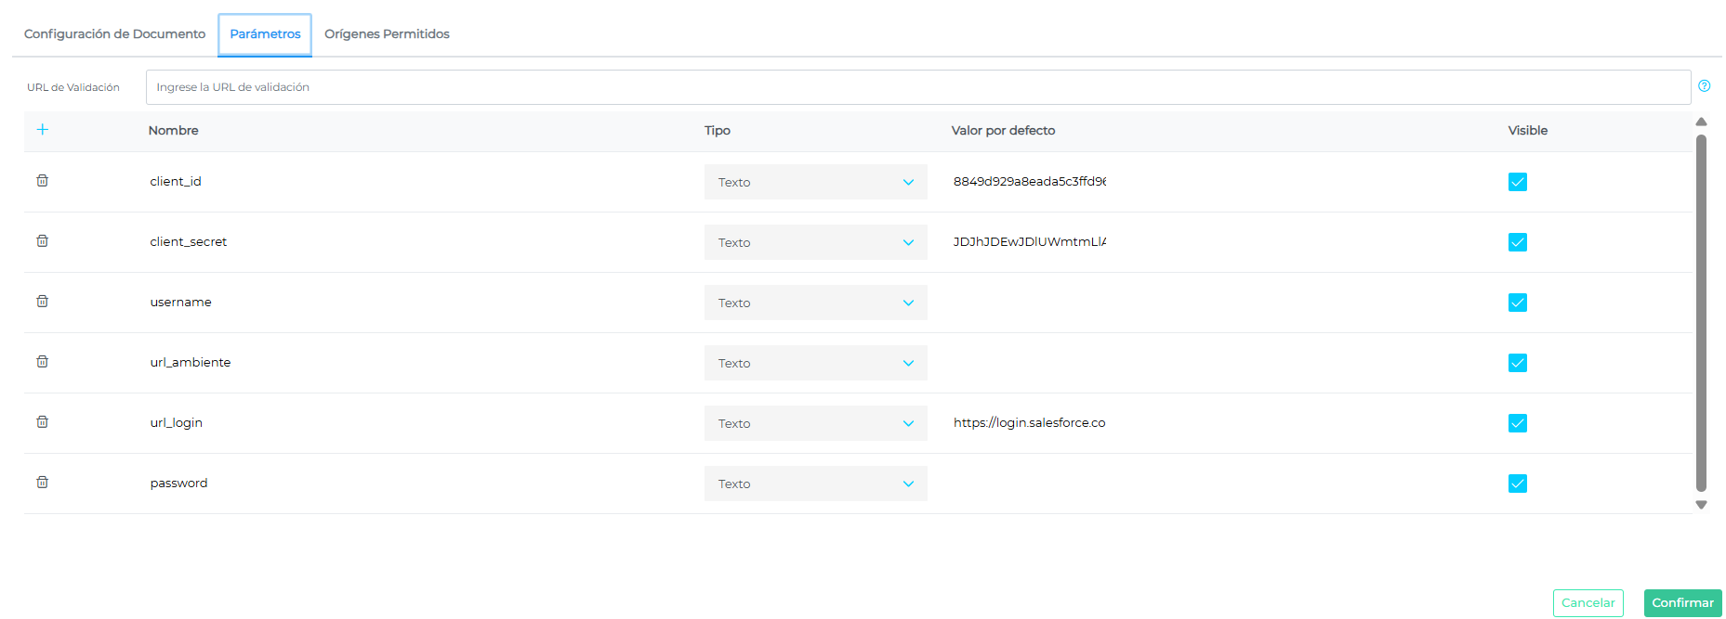Uncheck Visible checkbox for client_id
This screenshot has height=619, width=1726.
pyautogui.click(x=1517, y=182)
